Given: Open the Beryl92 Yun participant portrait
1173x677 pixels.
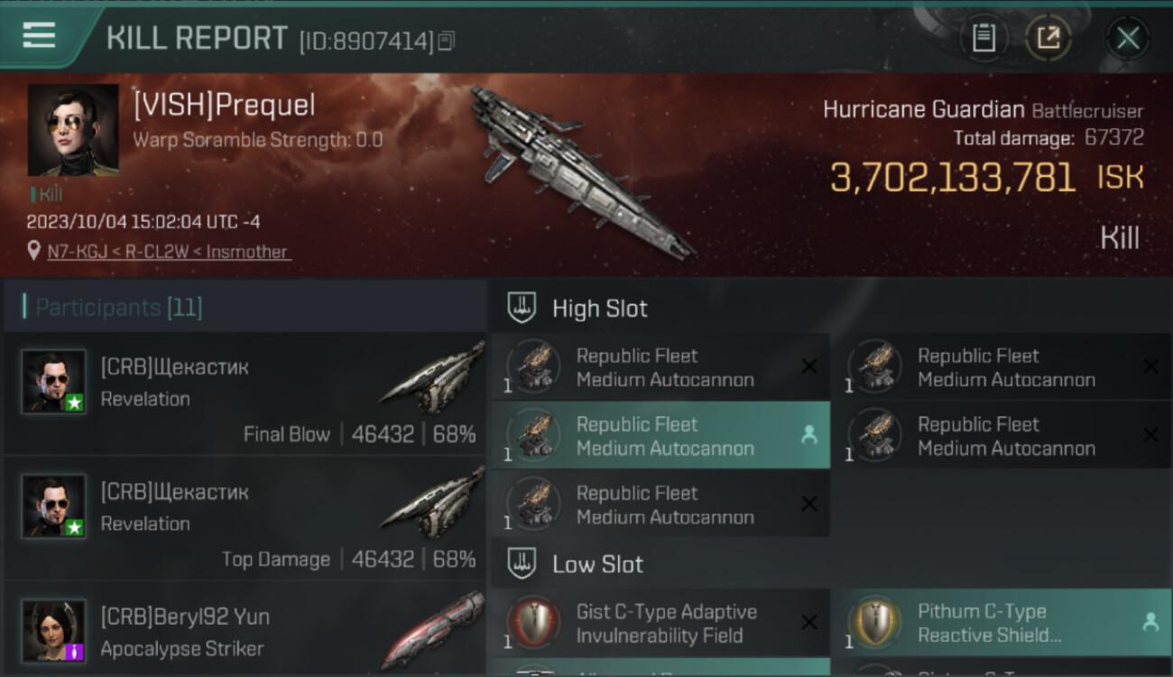Looking at the screenshot, I should [54, 630].
